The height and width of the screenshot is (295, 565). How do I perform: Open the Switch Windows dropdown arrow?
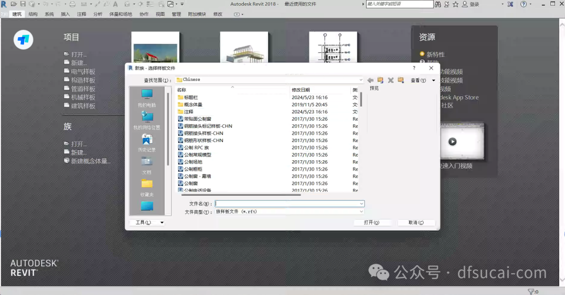177,4
